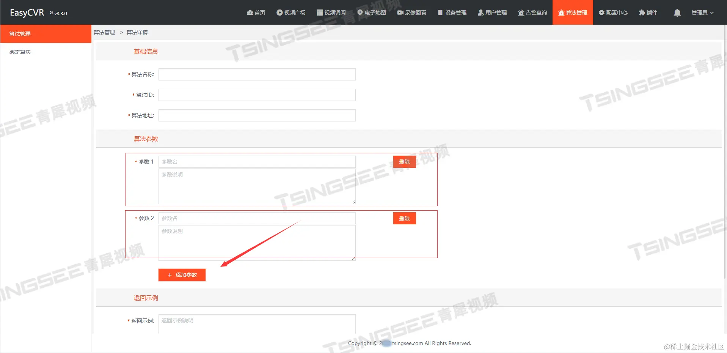
Task: Open 配置中心 navigation item
Action: tap(613, 13)
